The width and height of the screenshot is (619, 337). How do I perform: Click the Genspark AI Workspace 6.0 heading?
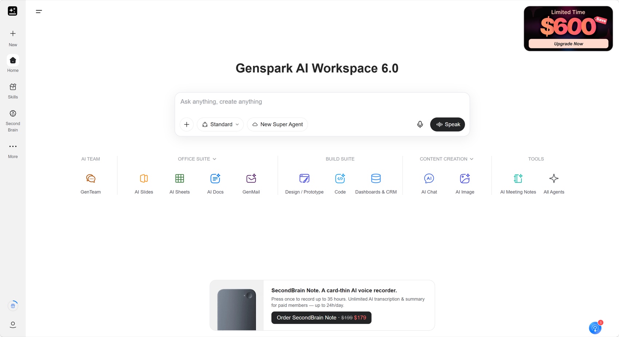317,68
